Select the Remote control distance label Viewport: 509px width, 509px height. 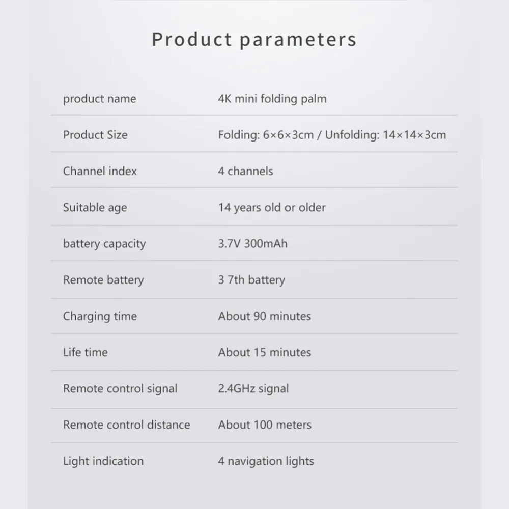point(127,425)
